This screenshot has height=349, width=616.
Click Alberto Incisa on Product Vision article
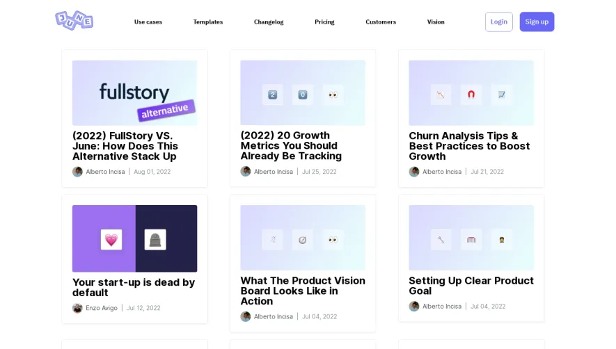[274, 316]
